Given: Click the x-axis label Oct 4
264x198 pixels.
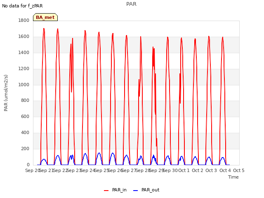Looking at the screenshot, I should pyautogui.click(x=225, y=170).
